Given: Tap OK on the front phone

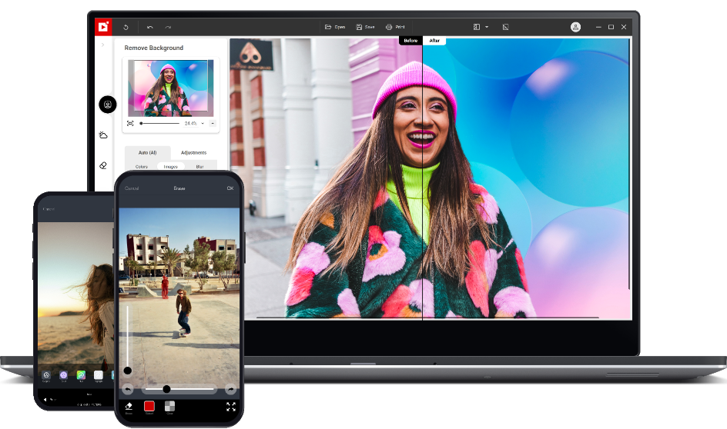Looking at the screenshot, I should point(230,188).
